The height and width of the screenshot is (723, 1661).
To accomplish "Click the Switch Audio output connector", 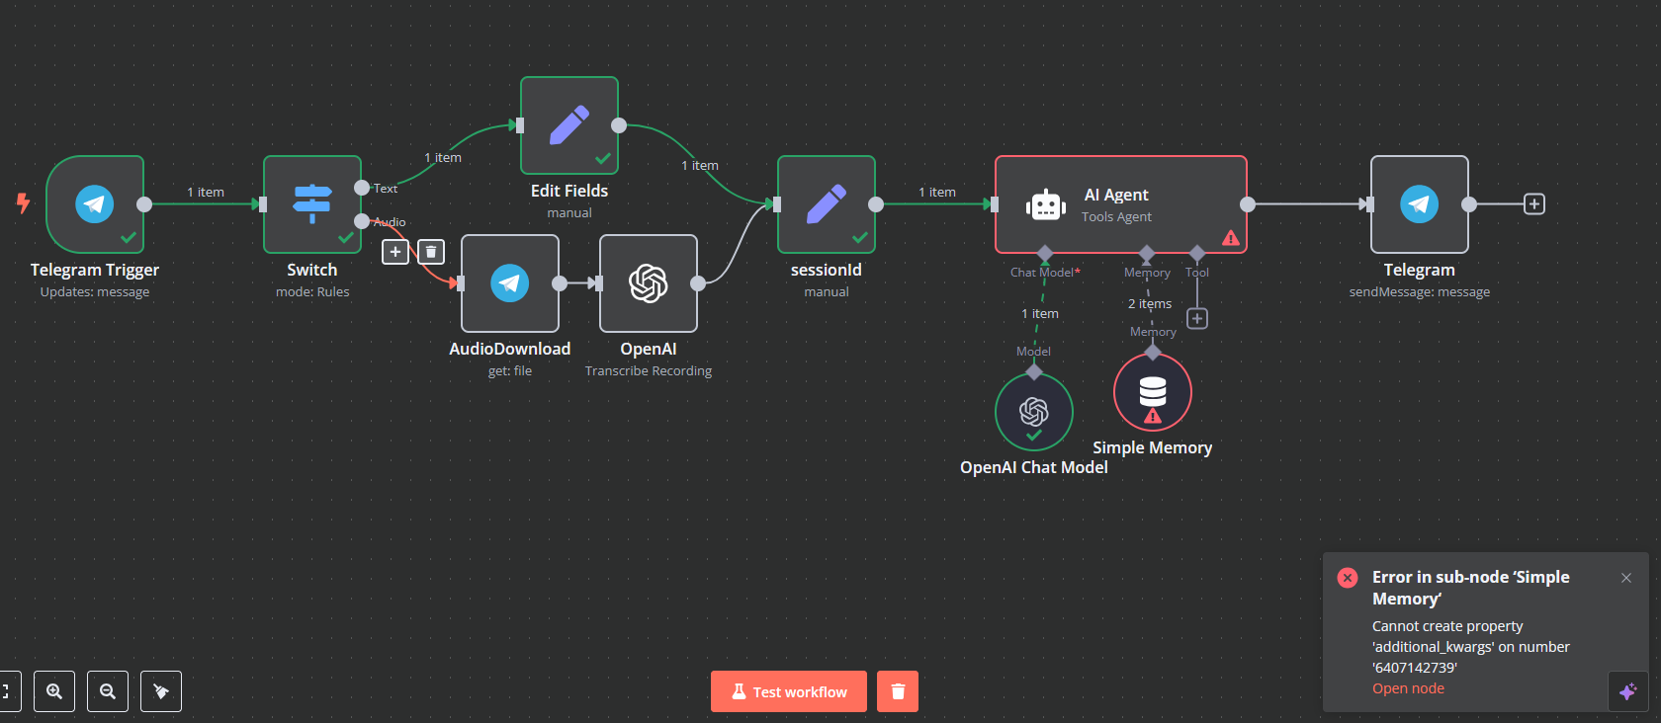I will [362, 221].
